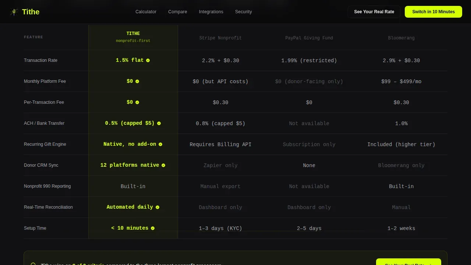Viewport: 471px width, 265px height.
Task: Navigate to the Security page
Action: pyautogui.click(x=244, y=12)
